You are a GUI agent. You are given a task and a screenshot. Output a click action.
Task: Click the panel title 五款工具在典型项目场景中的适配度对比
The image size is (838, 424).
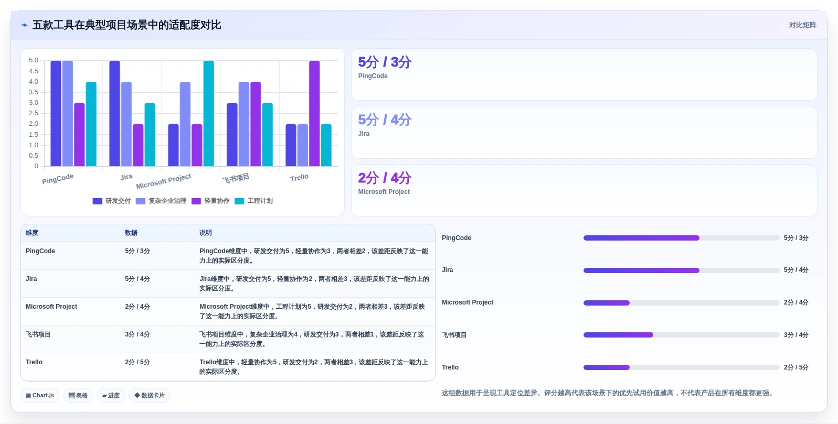126,25
